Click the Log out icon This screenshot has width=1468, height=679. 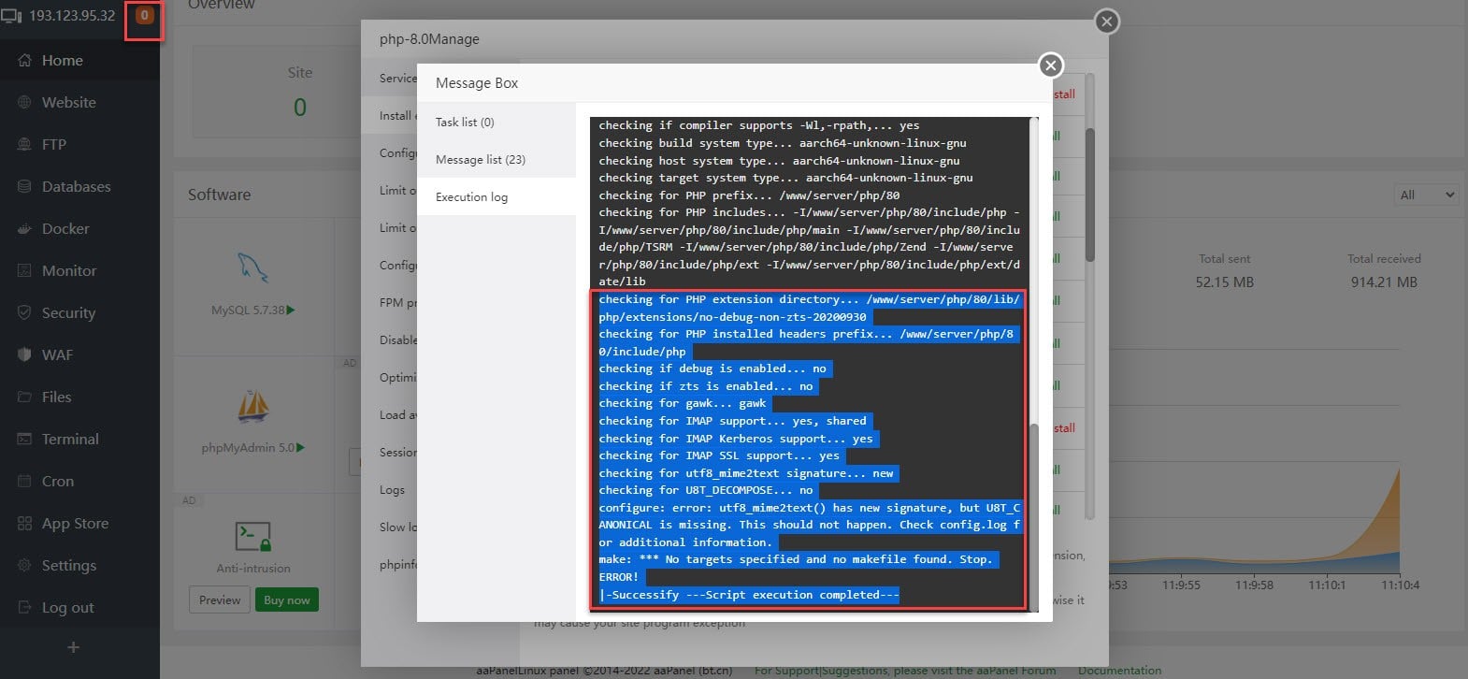point(24,608)
